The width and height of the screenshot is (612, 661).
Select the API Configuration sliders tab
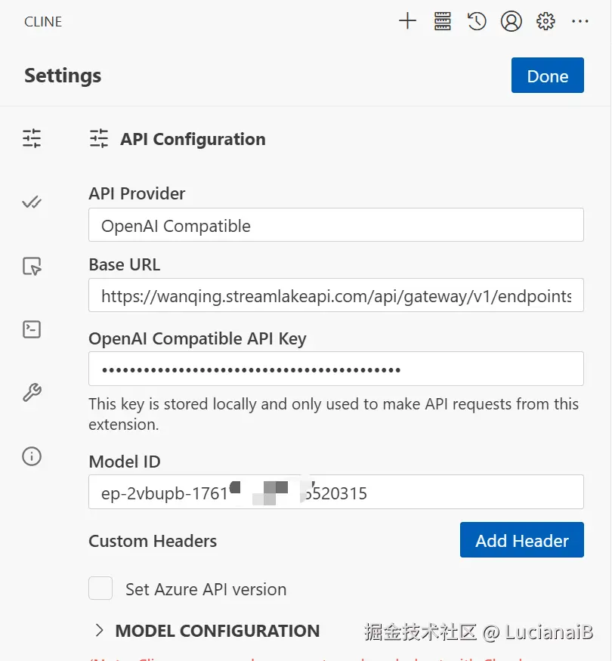pyautogui.click(x=32, y=139)
